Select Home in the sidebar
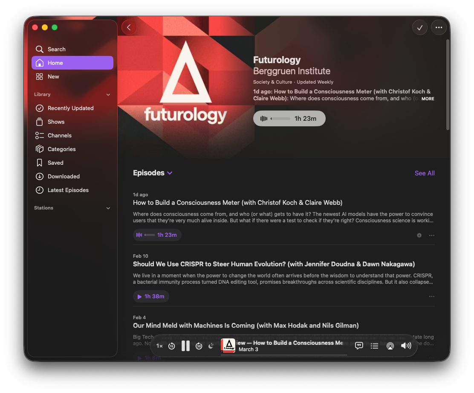The height and width of the screenshot is (393, 474). point(72,63)
